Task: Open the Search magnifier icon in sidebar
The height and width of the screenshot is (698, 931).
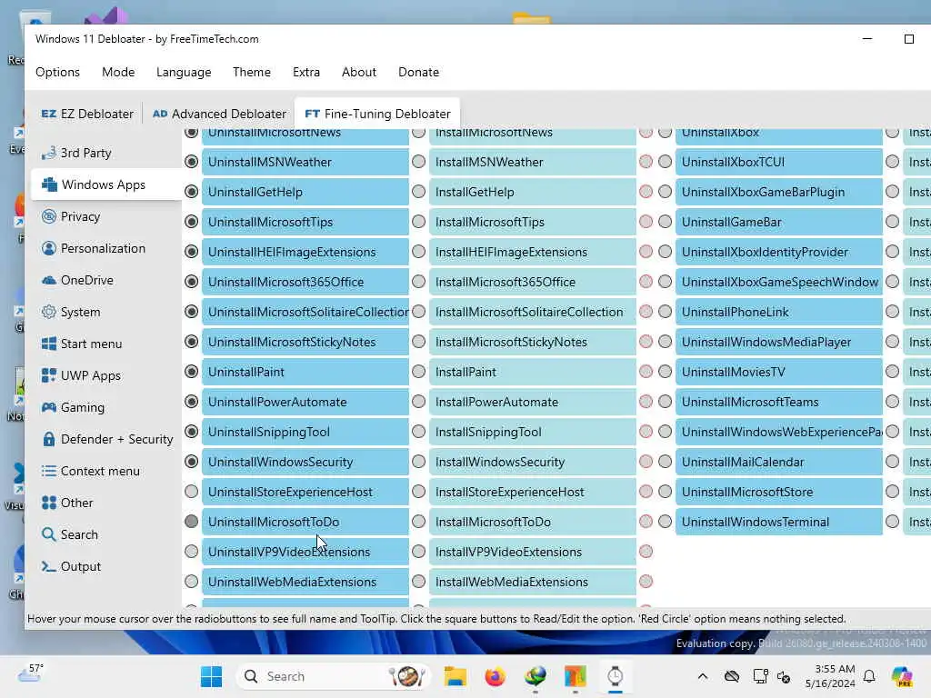Action: (49, 534)
